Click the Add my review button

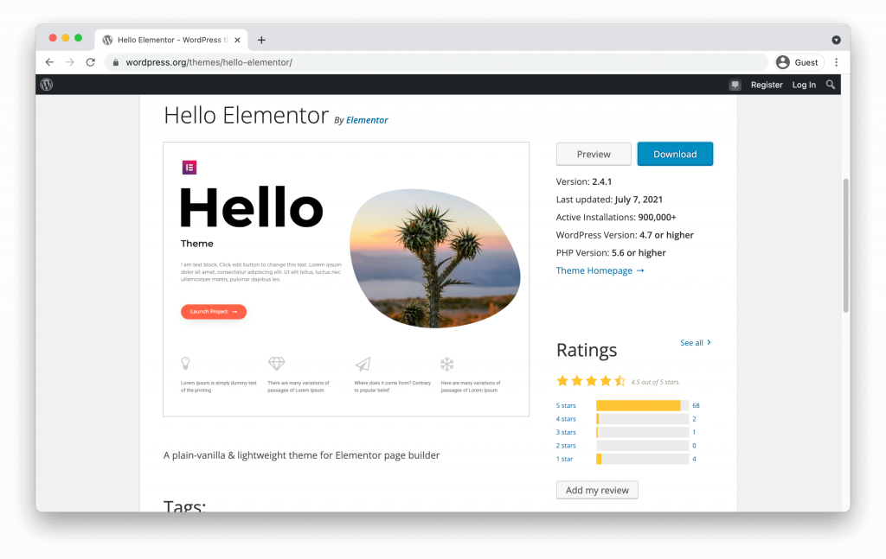click(x=597, y=490)
